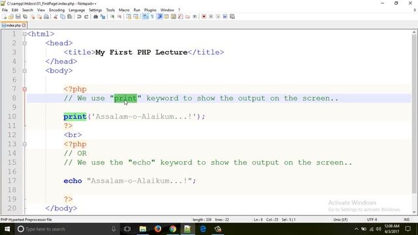Open the Action Center notification icon
This screenshot has height=235, width=418.
(408, 229)
